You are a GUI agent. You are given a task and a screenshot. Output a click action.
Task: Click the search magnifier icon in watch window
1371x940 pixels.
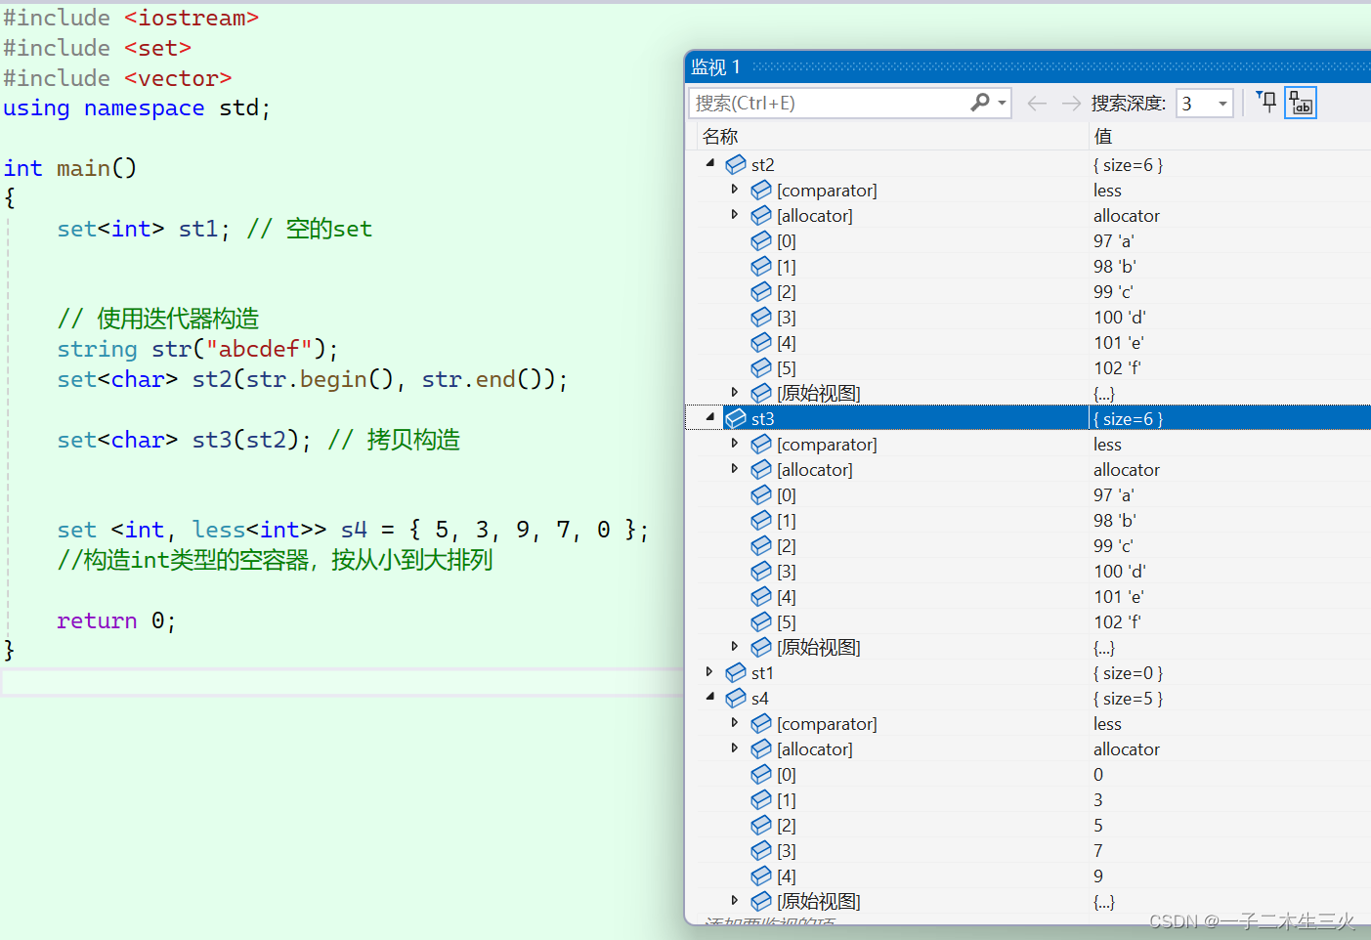point(979,103)
